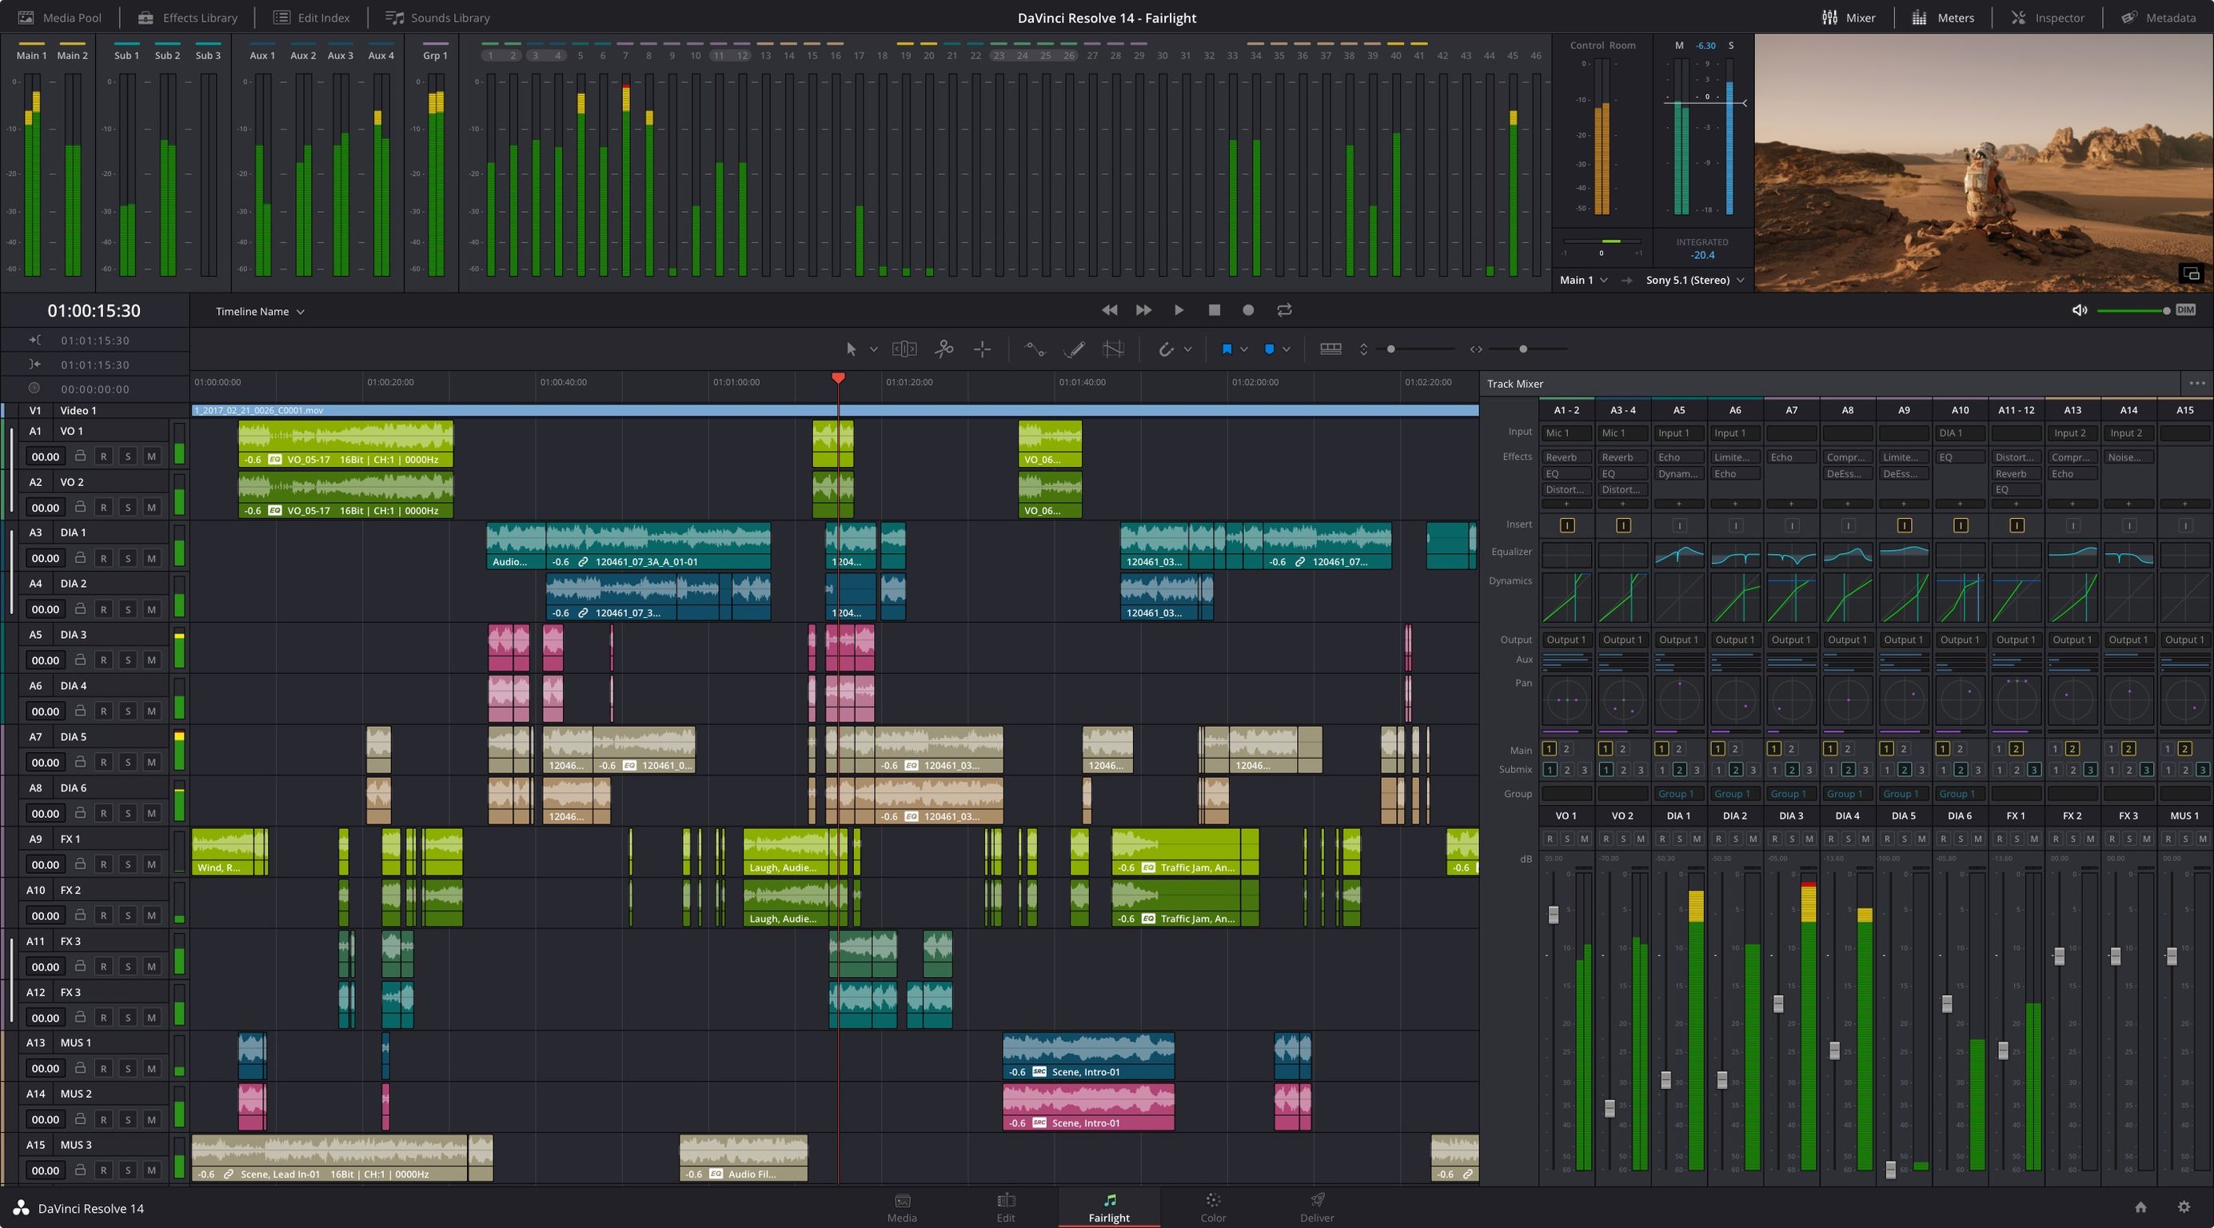Select the pointer selection tool
The width and height of the screenshot is (2214, 1228).
(x=851, y=349)
